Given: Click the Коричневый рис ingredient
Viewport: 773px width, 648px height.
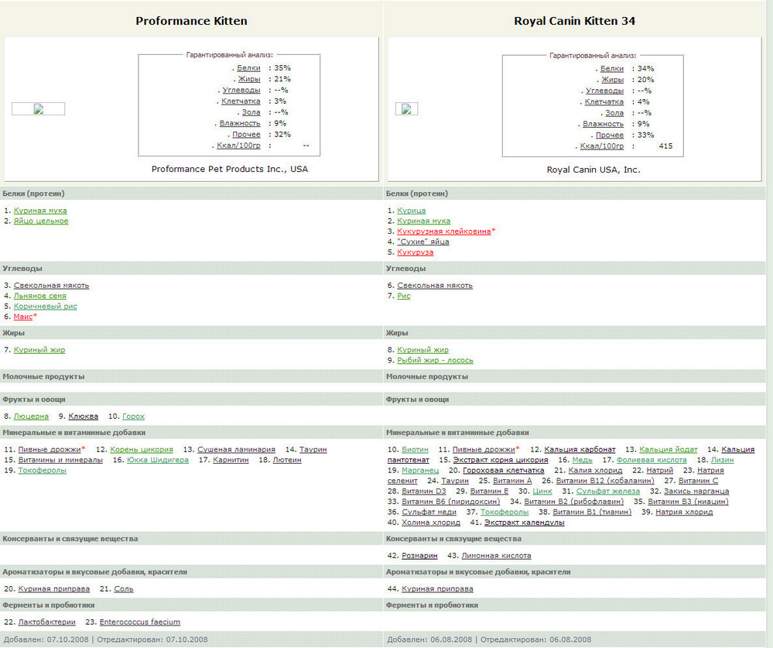Looking at the screenshot, I should click(x=46, y=307).
